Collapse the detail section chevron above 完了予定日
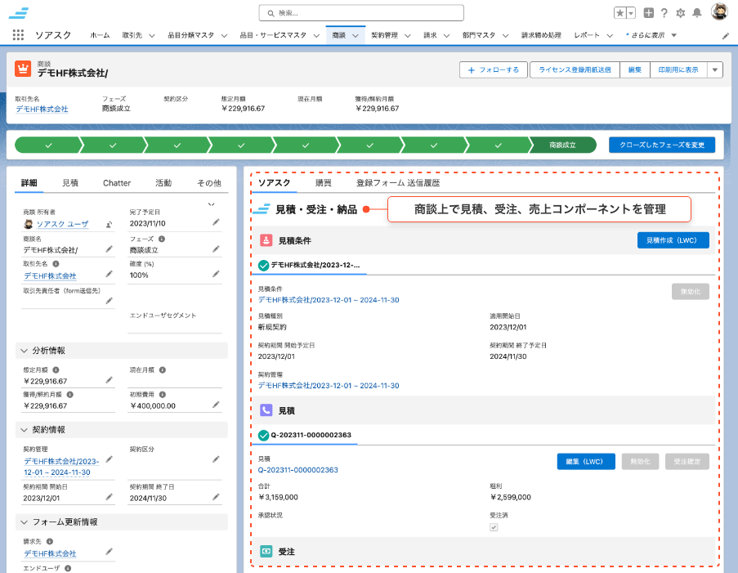Screen dimensions: 738x573 (x=212, y=204)
